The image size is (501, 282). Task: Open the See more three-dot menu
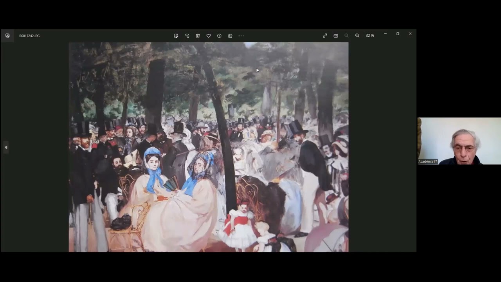pyautogui.click(x=241, y=36)
